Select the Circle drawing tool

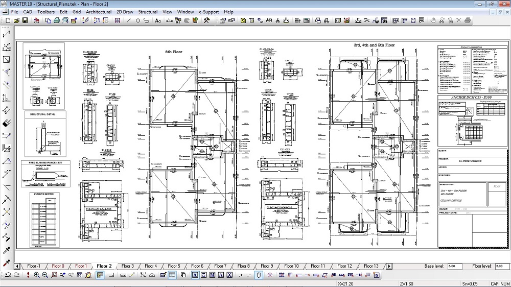point(137,20)
